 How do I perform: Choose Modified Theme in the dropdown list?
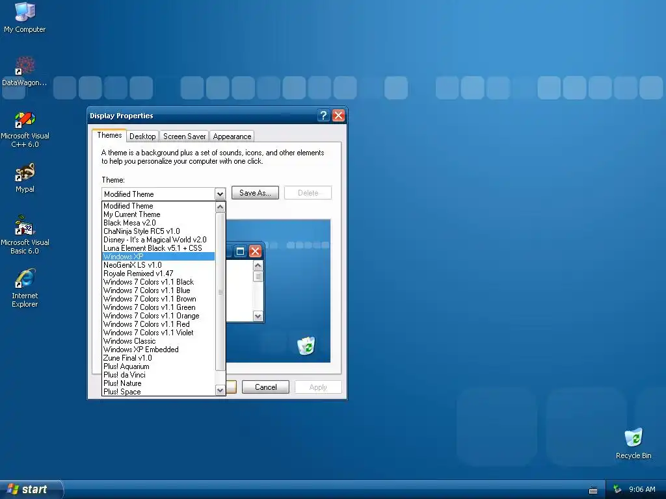(x=159, y=206)
